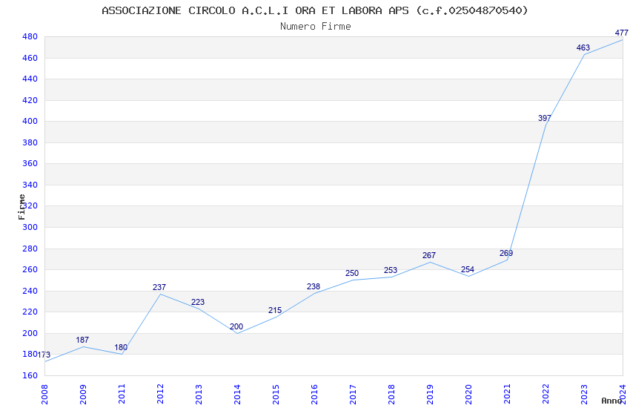Click x-axis year label 2009
The image size is (630, 408).
[x=83, y=395]
